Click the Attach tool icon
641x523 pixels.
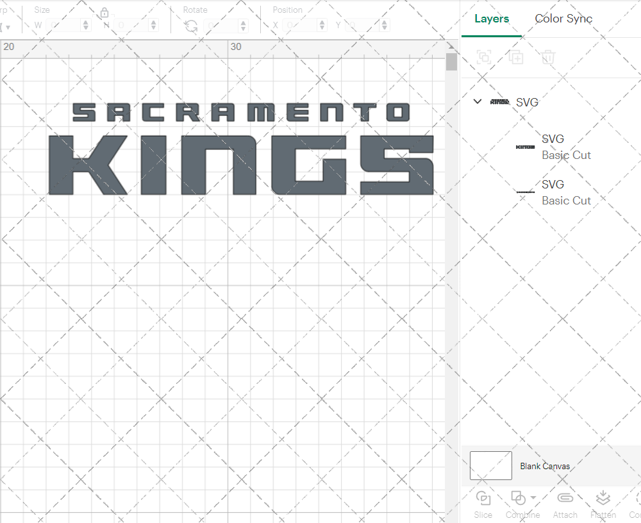[x=565, y=497]
